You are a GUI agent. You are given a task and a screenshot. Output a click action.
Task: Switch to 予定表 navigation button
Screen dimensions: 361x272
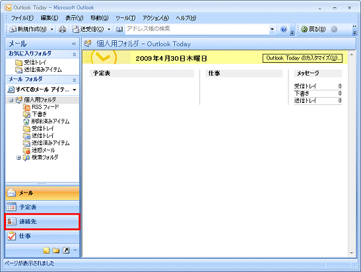click(42, 207)
